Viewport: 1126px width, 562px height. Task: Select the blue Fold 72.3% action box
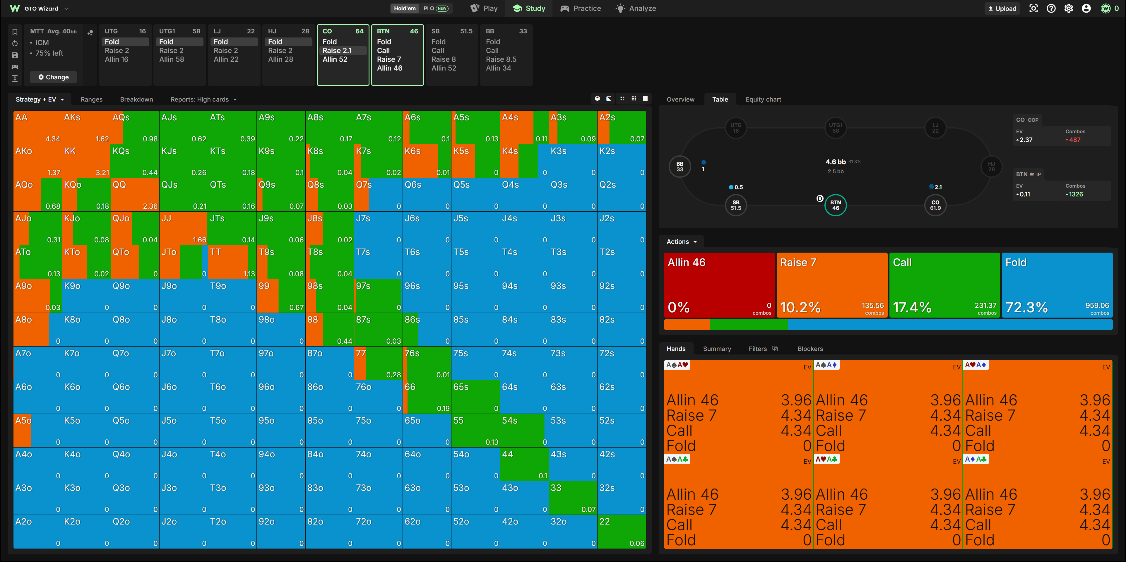(1057, 285)
